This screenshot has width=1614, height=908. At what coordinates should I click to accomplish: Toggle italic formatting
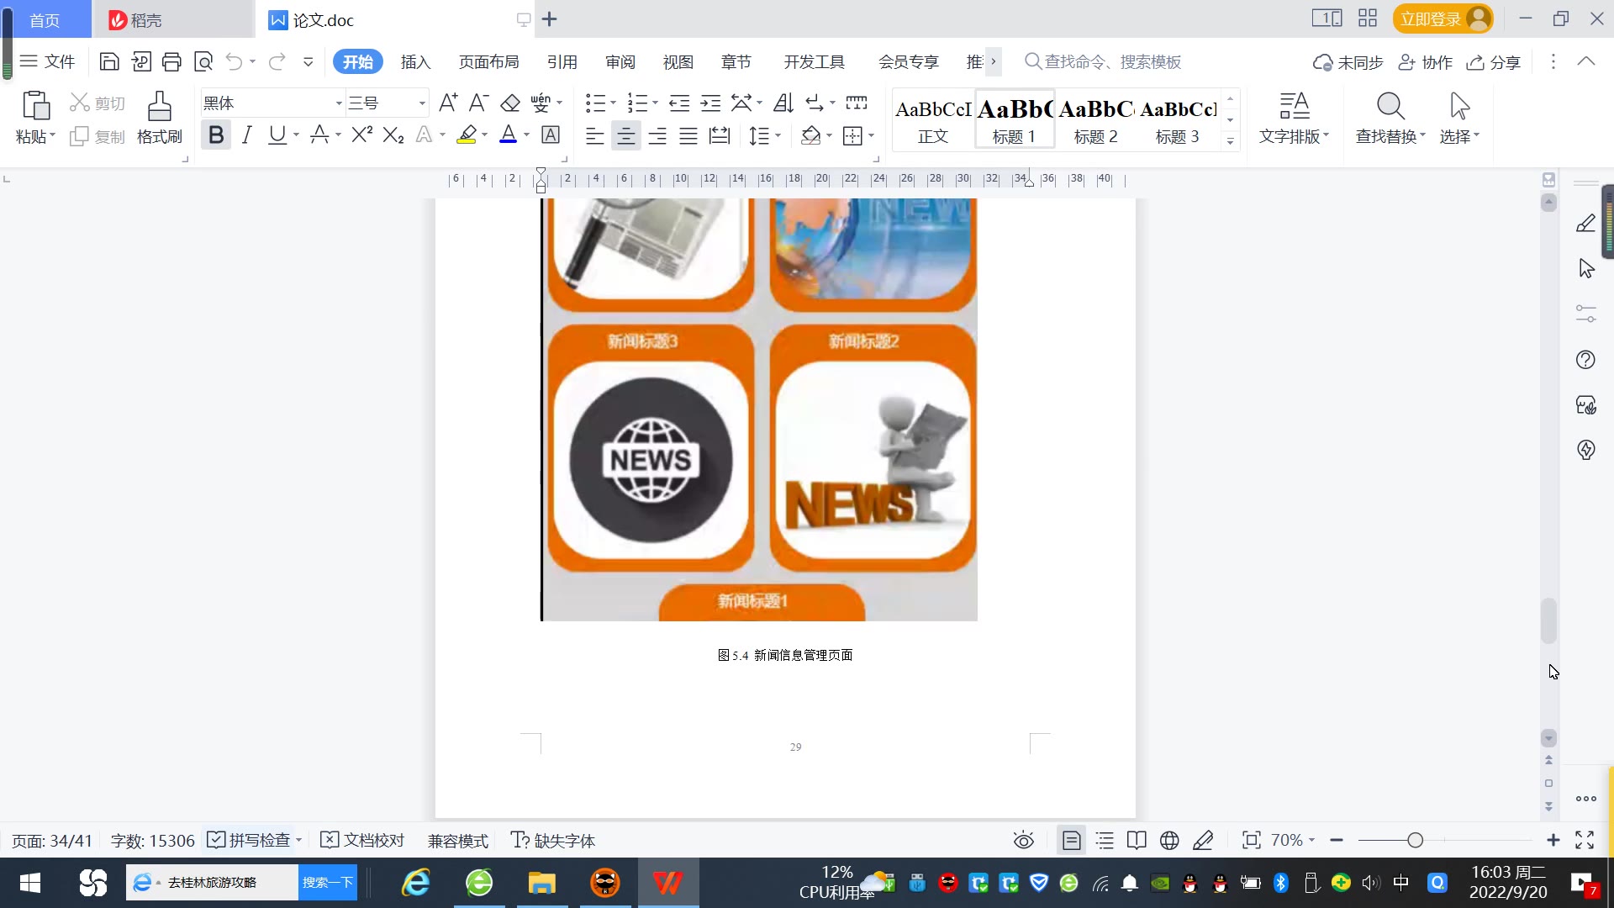point(246,135)
